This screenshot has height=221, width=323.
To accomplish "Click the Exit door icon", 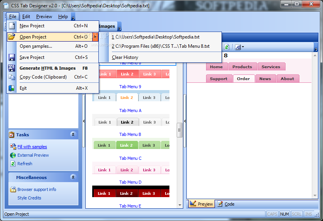I will pos(12,88).
